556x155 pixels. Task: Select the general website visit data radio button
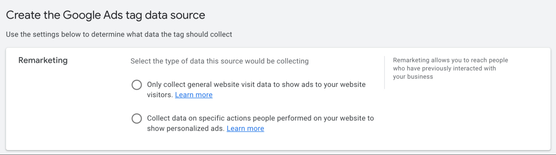[x=137, y=85]
